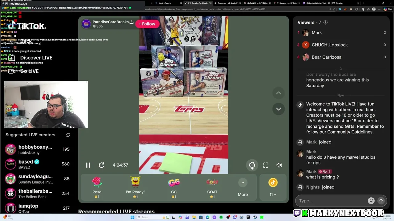Open Go LIVE in sidebar
Screen dimensions: 394x221
tap(23, 71)
